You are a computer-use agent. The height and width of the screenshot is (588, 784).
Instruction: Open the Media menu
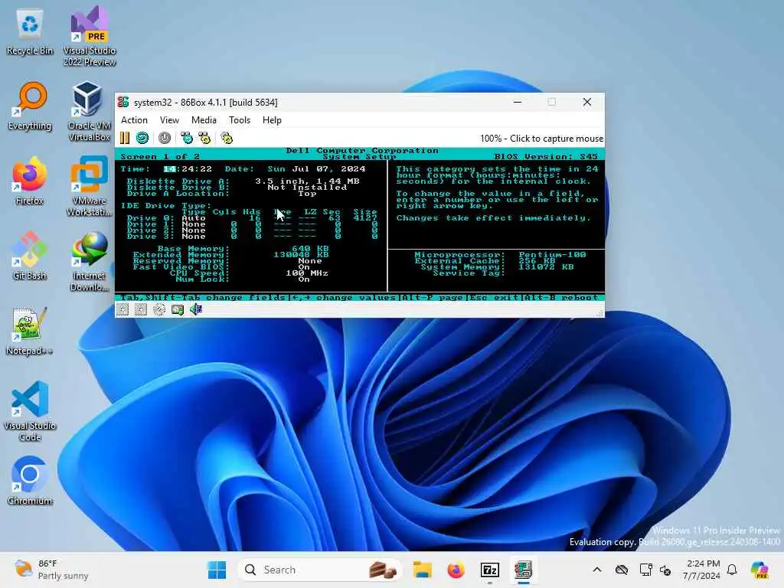point(204,120)
